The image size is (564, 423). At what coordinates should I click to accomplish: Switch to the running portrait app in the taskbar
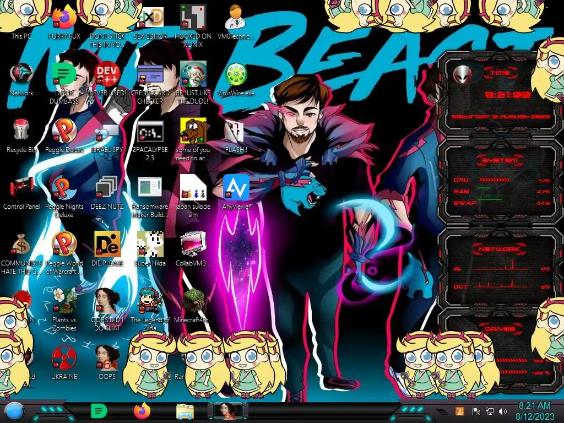click(228, 411)
